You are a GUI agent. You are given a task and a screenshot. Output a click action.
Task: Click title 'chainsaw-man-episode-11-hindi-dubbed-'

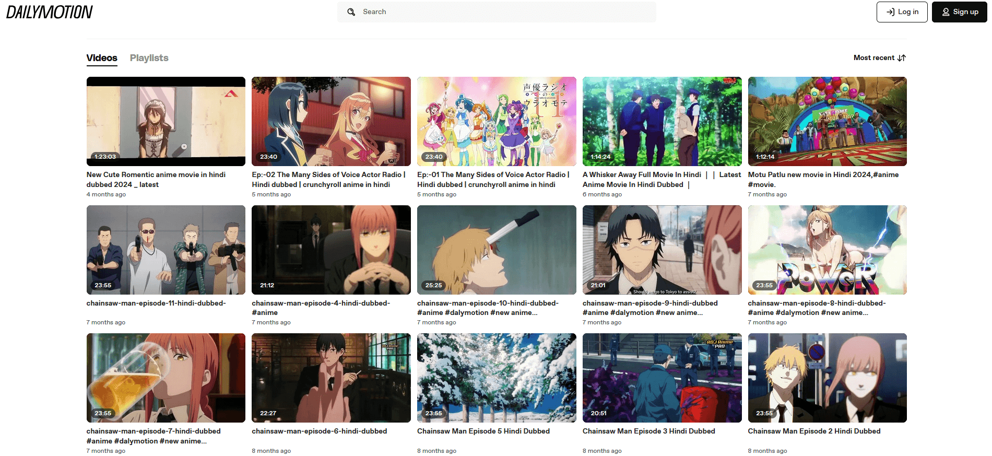point(156,303)
